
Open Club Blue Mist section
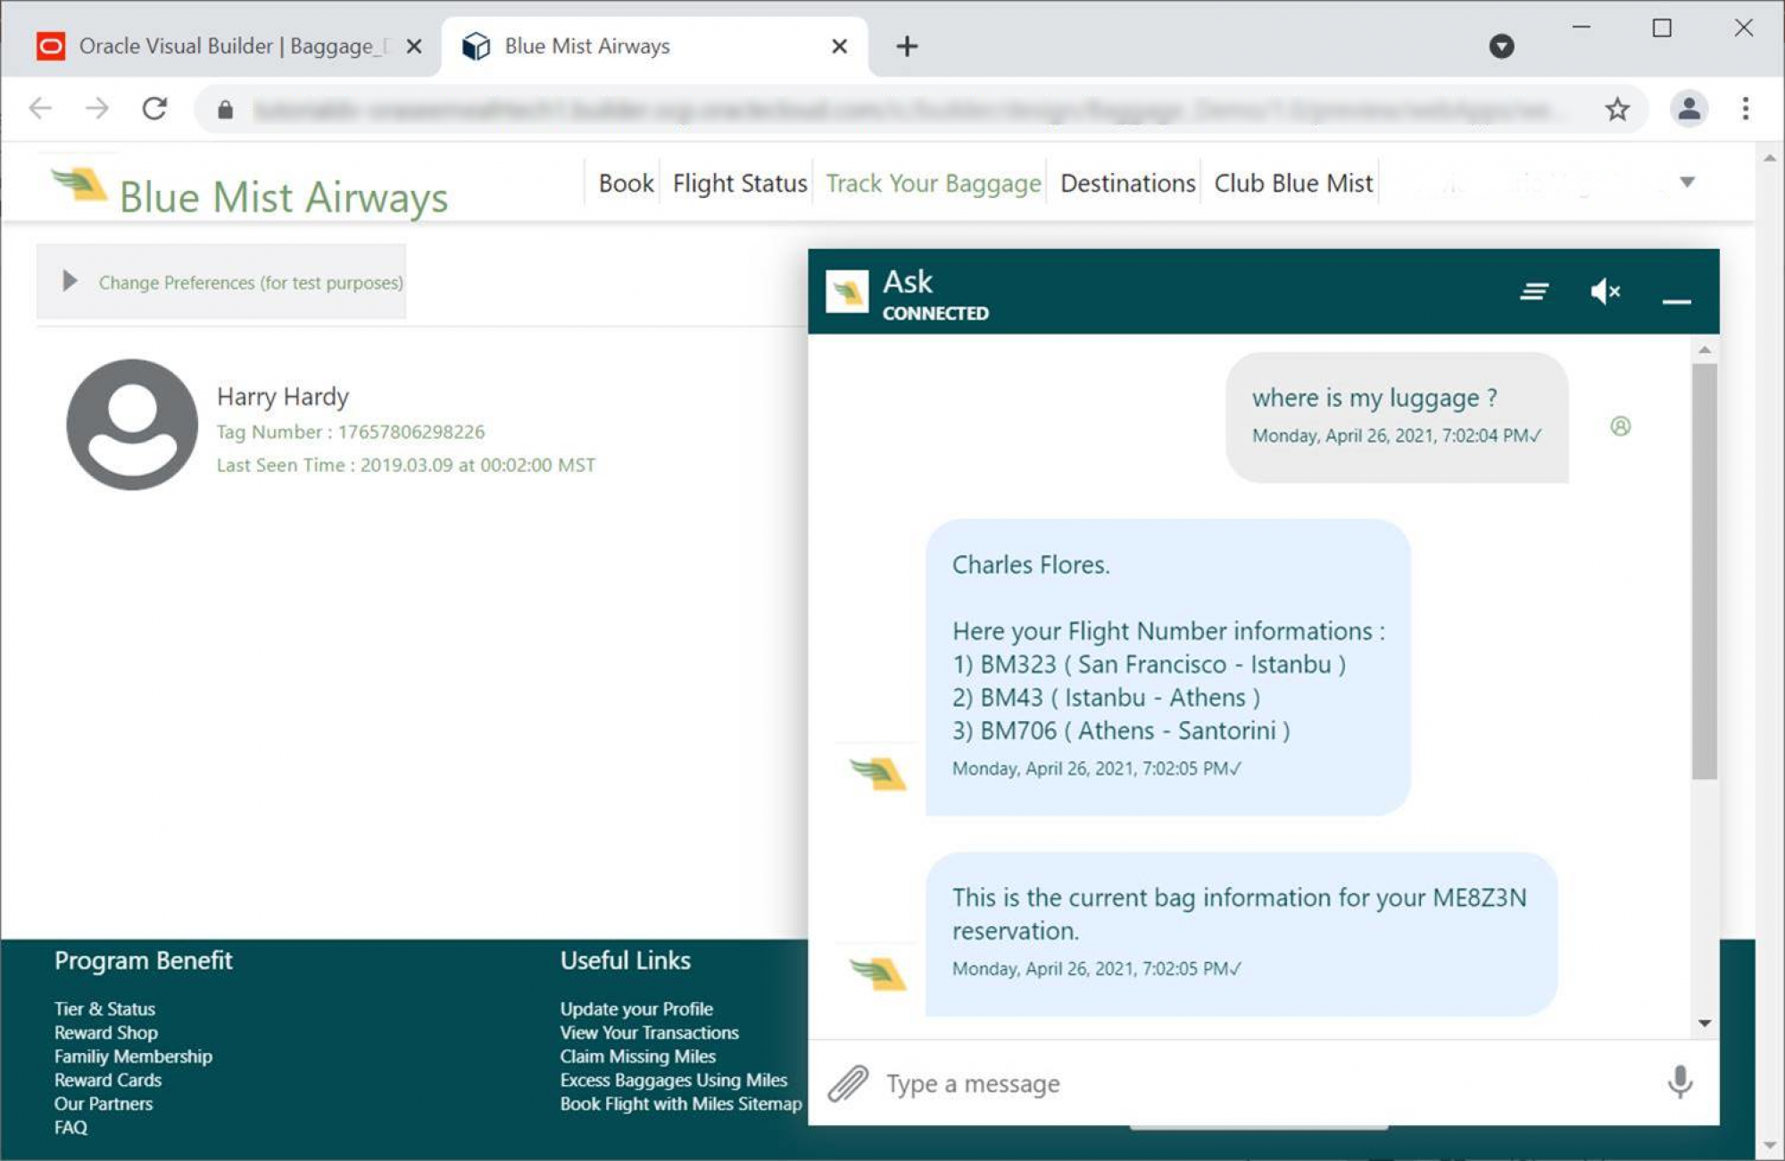click(x=1292, y=183)
